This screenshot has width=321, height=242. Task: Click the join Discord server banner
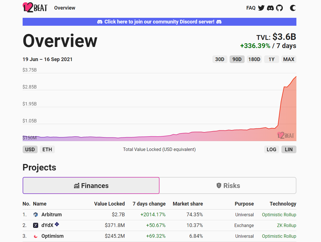(160, 22)
